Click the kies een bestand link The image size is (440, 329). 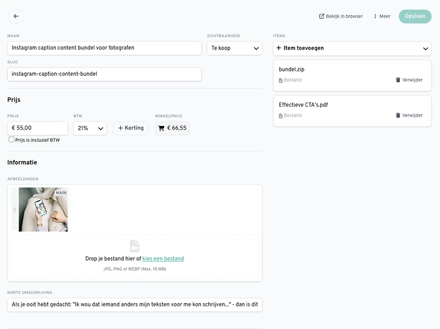point(163,259)
